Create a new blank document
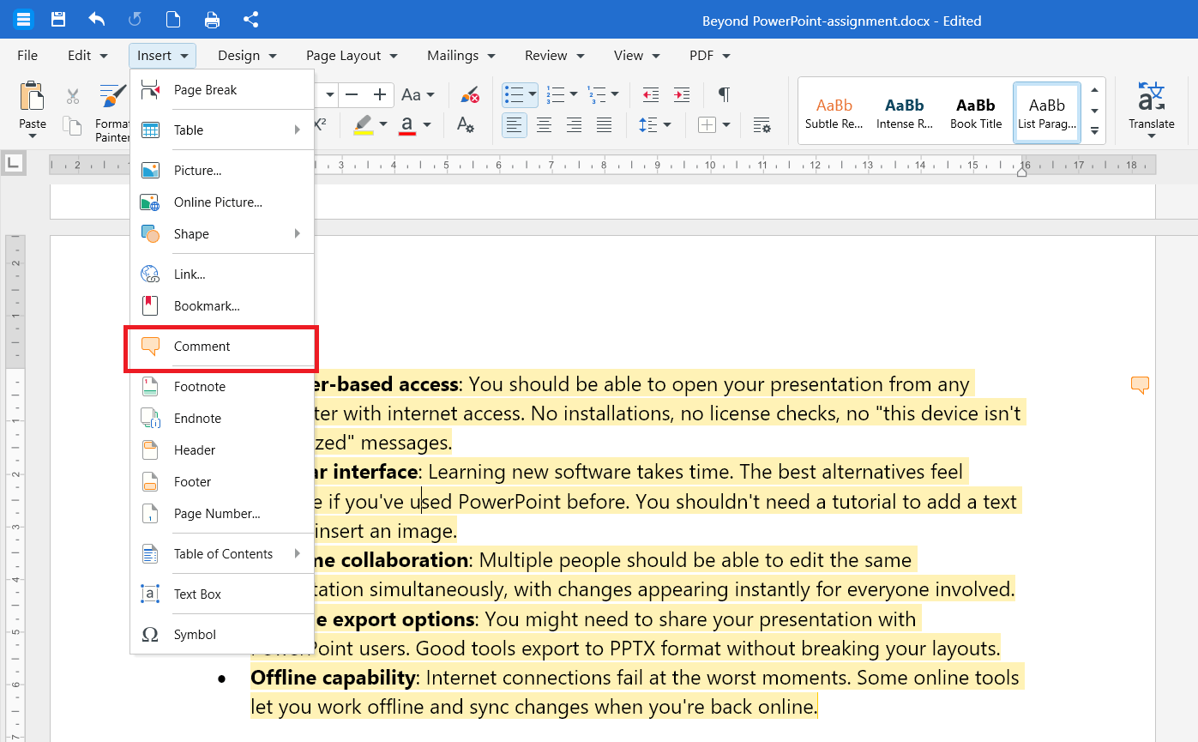This screenshot has width=1198, height=742. 173,20
